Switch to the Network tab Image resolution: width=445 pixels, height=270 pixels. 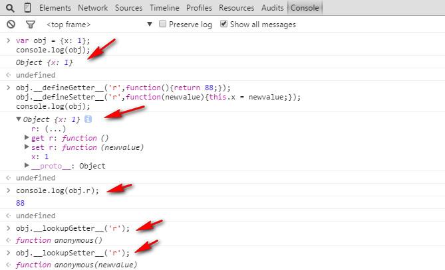coord(93,8)
